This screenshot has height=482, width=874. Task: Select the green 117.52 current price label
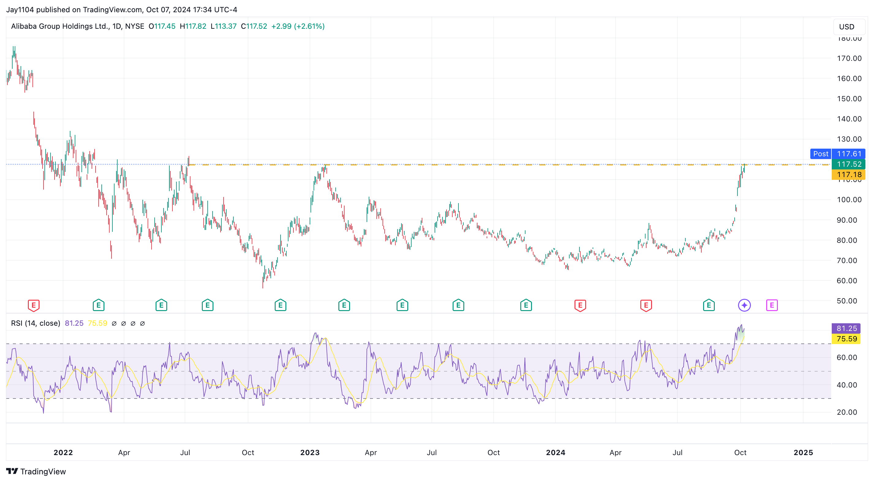849,165
